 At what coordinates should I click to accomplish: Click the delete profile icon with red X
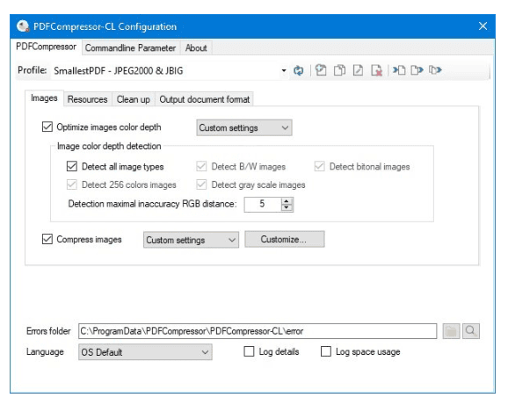click(376, 70)
